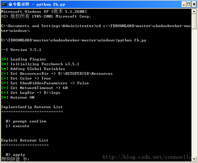Click the 'Version 3.5.1' text

click(26, 50)
